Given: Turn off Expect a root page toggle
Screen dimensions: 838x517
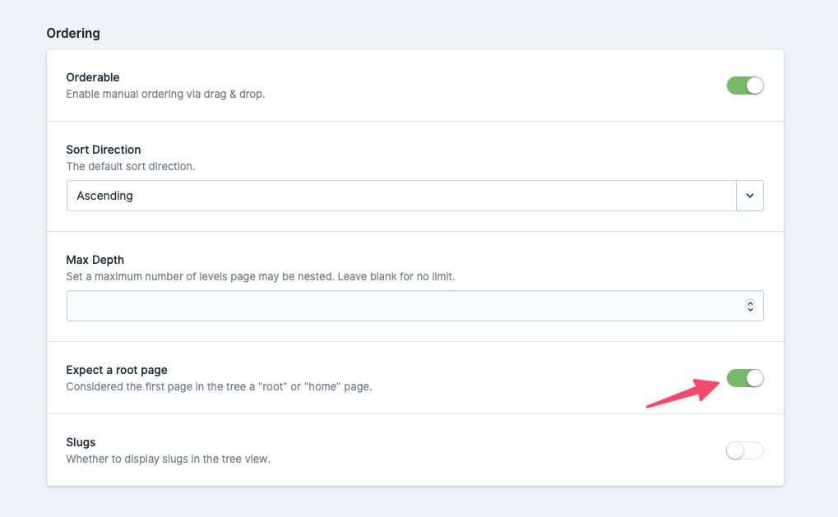Looking at the screenshot, I should pos(745,378).
